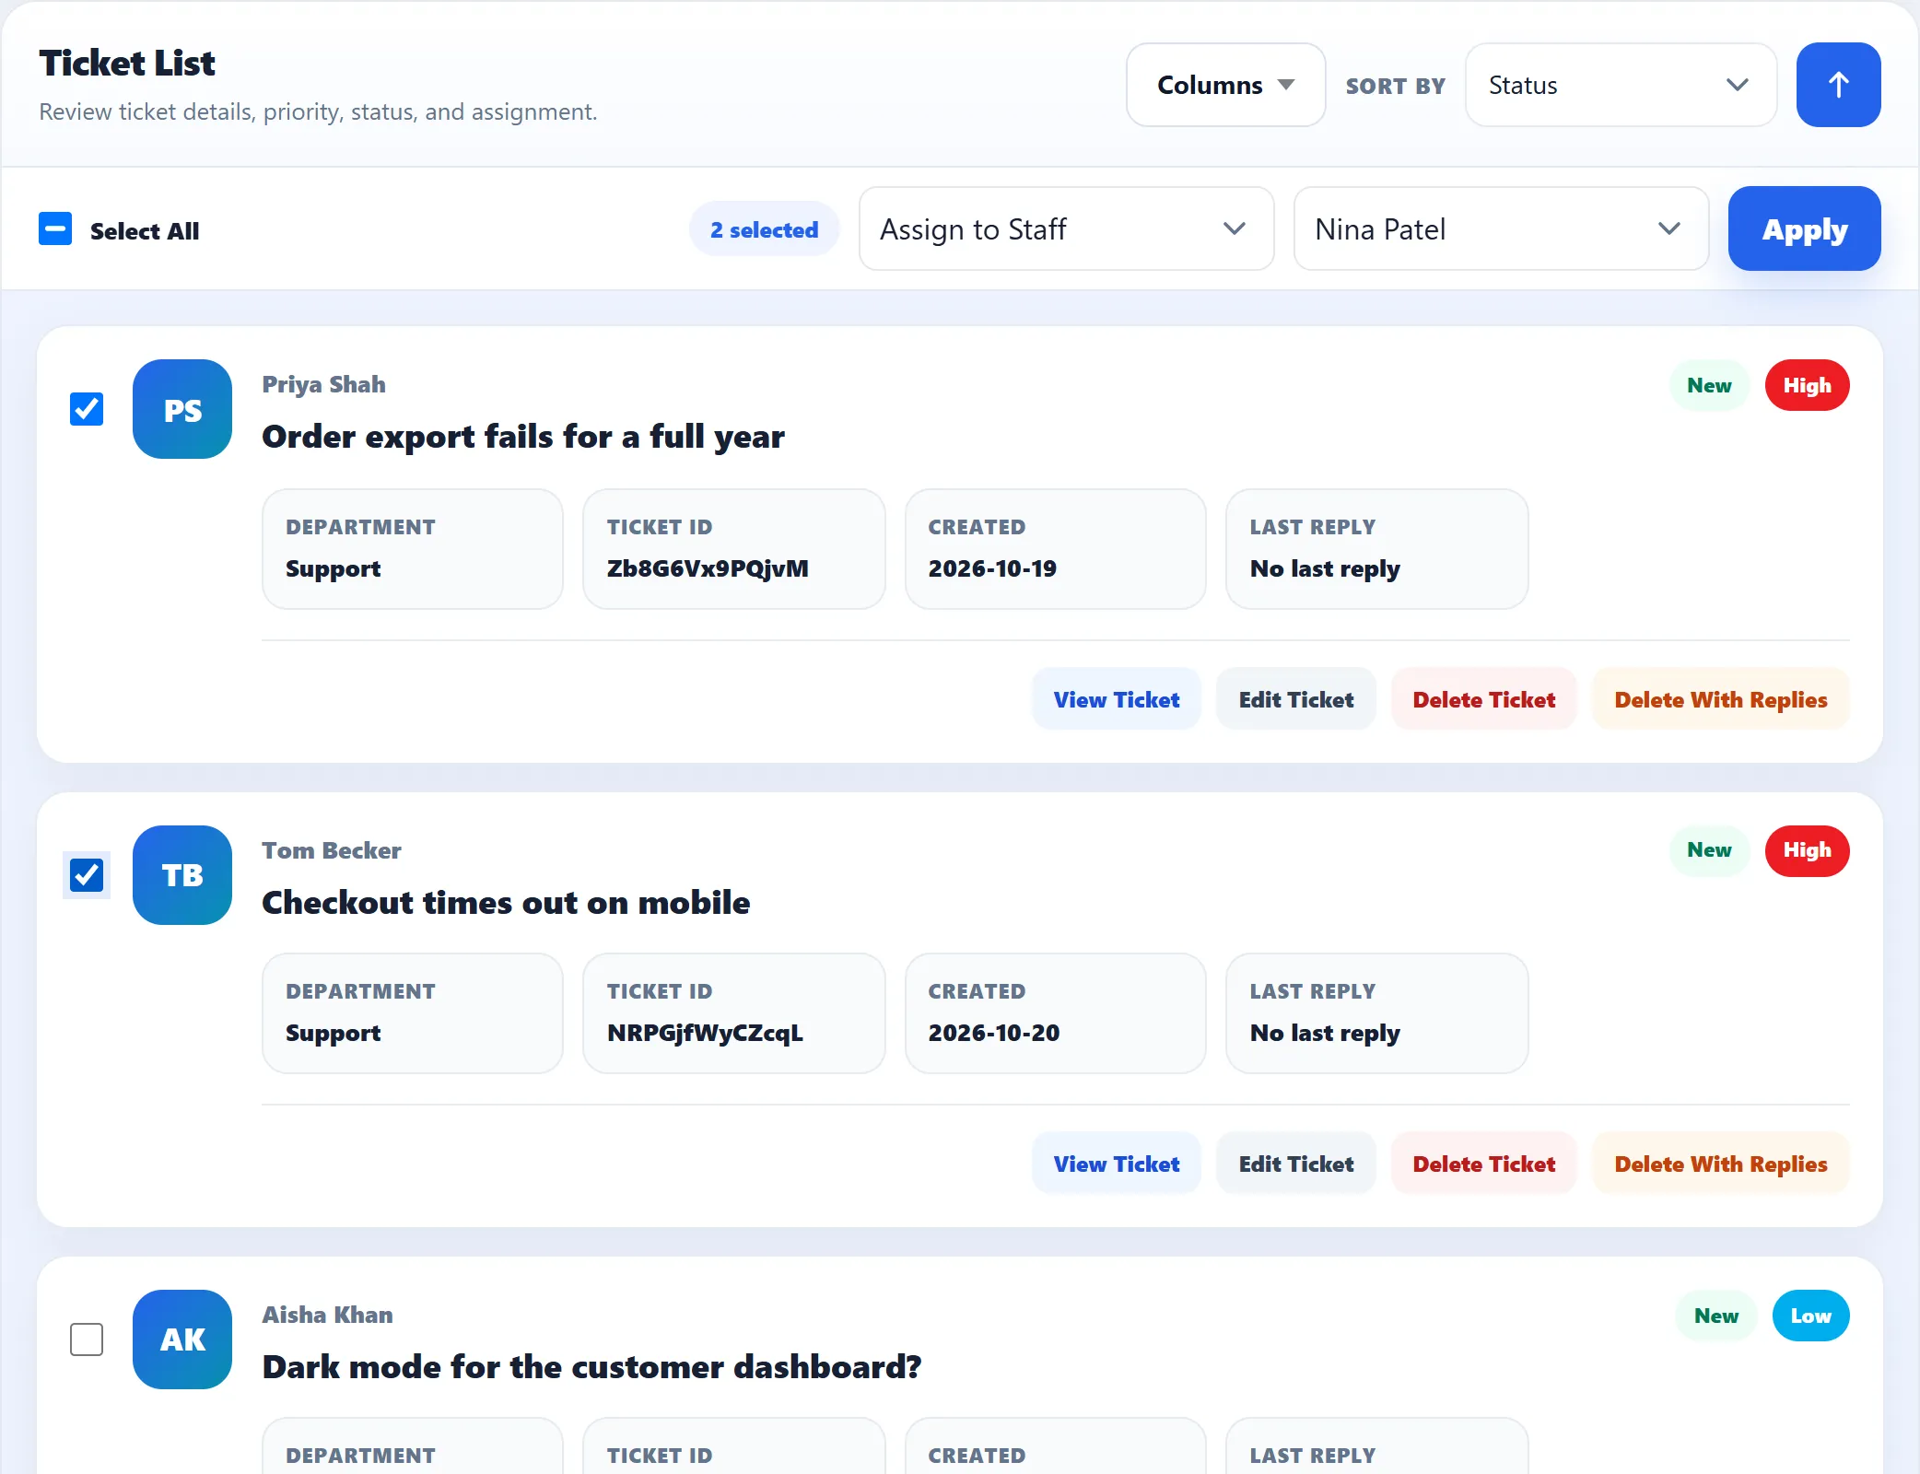
Task: Check the Aisha Khan ticket checkbox
Action: [87, 1339]
